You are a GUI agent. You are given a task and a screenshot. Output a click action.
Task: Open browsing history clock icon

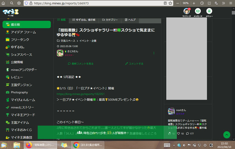click(x=202, y=3)
